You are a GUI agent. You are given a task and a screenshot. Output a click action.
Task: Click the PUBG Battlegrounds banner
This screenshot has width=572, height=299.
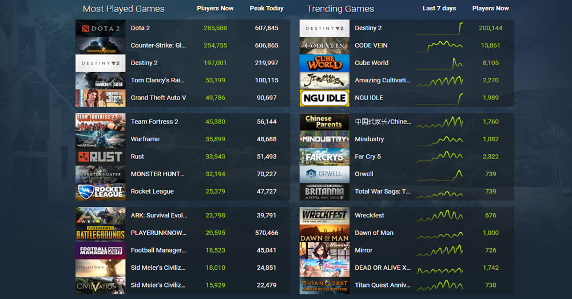pos(100,233)
